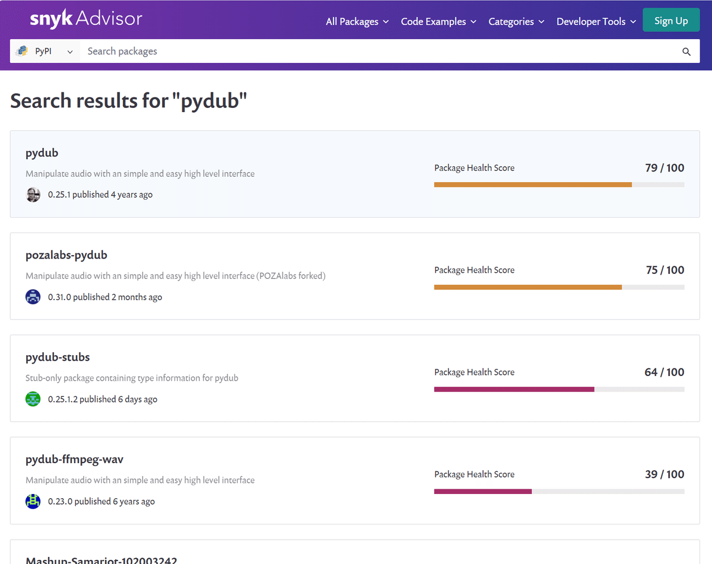
Task: Click the pozalabs-pydub blue avatar icon
Action: click(x=33, y=297)
